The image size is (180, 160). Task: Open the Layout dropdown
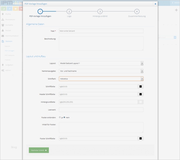pyautogui.click(x=101, y=63)
